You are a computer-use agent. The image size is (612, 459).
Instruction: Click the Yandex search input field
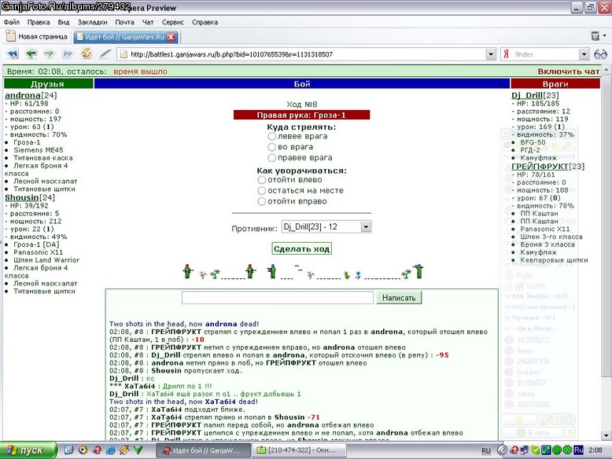(x=544, y=54)
